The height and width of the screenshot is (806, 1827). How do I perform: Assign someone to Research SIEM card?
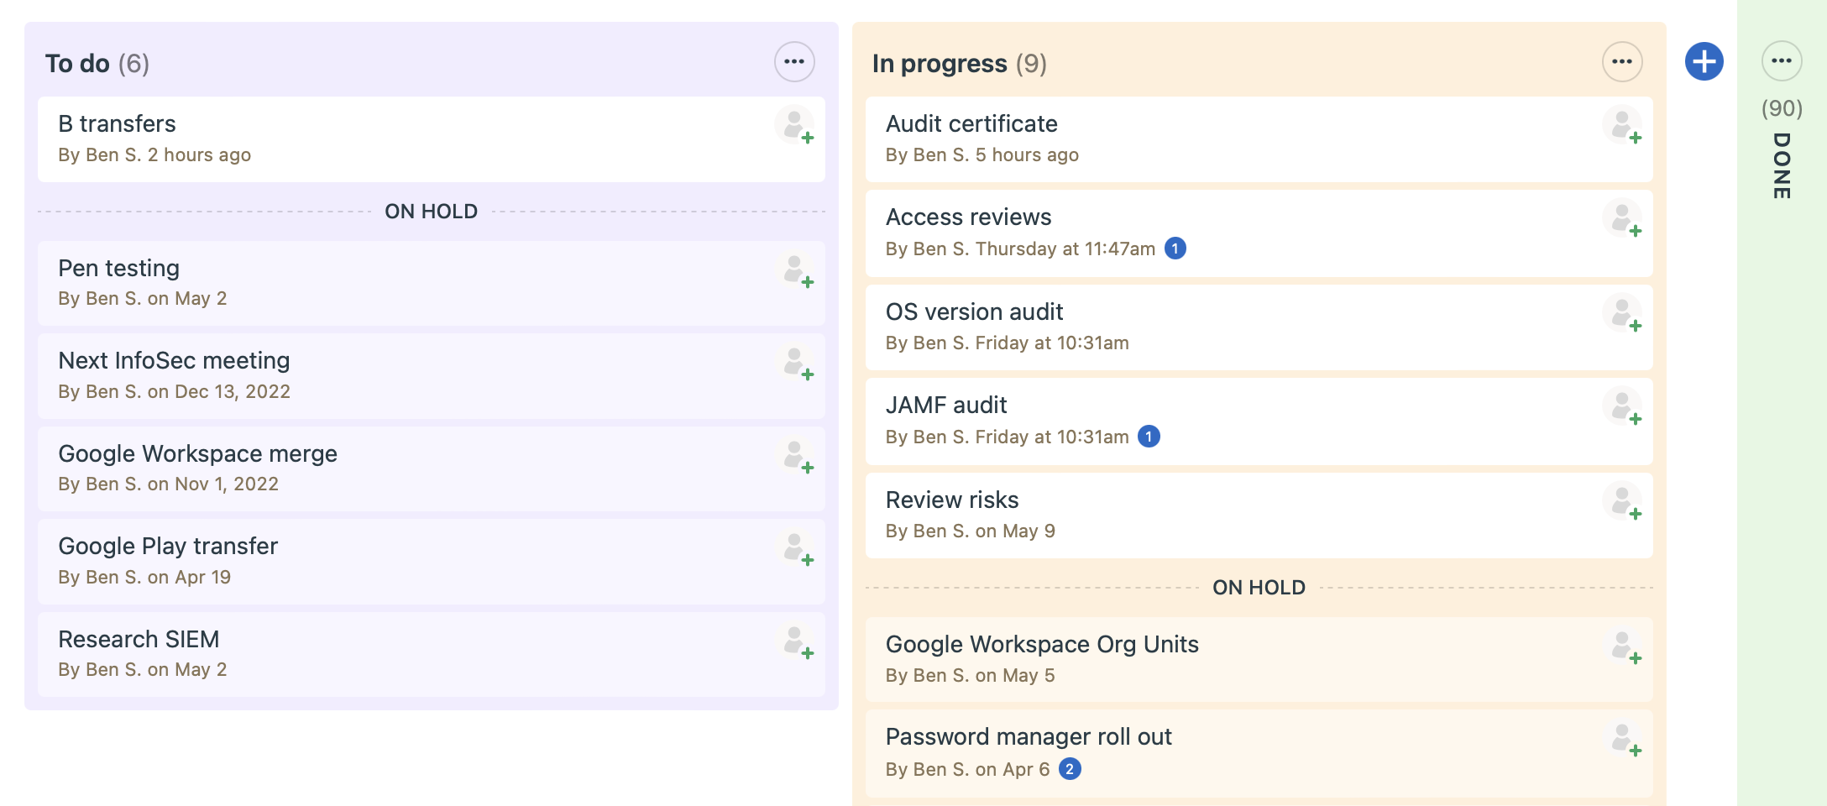795,641
